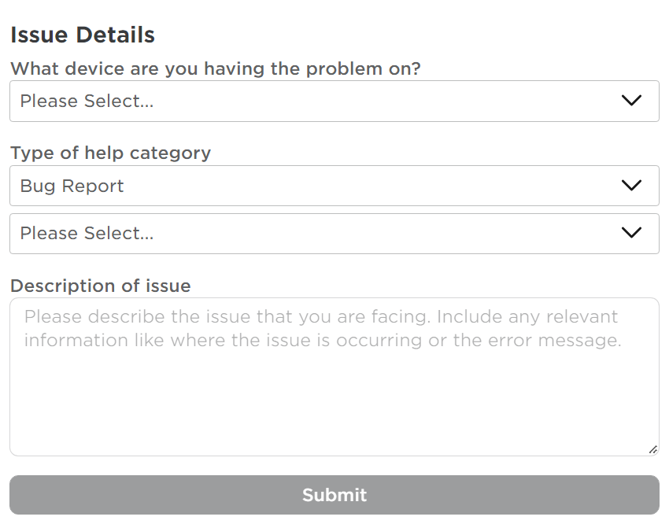Click "Please Select..." text under Bug Report
The height and width of the screenshot is (524, 669).
pos(87,234)
